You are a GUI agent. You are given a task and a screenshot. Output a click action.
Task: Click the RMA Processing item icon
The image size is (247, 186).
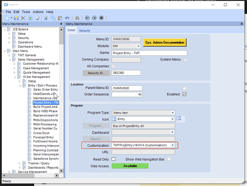(29, 124)
